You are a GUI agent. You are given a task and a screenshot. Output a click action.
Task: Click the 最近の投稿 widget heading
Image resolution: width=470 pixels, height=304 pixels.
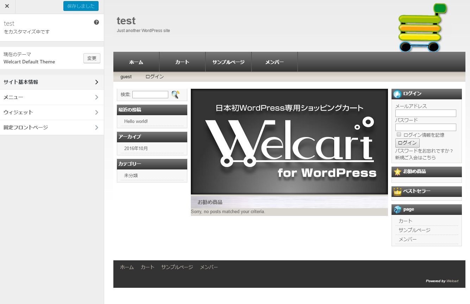click(x=152, y=110)
